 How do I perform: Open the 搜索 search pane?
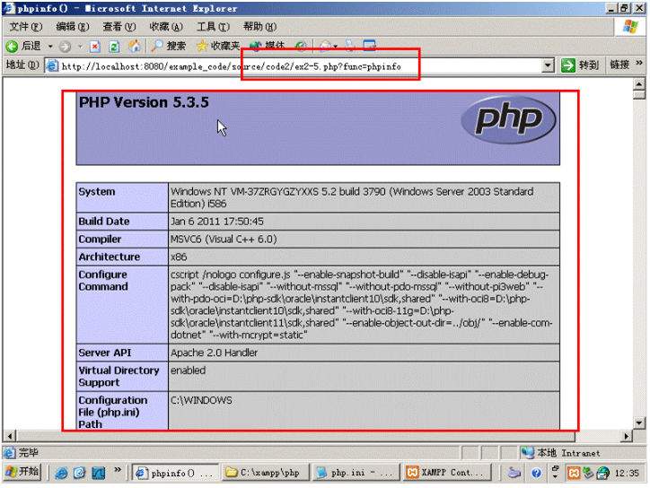[168, 46]
